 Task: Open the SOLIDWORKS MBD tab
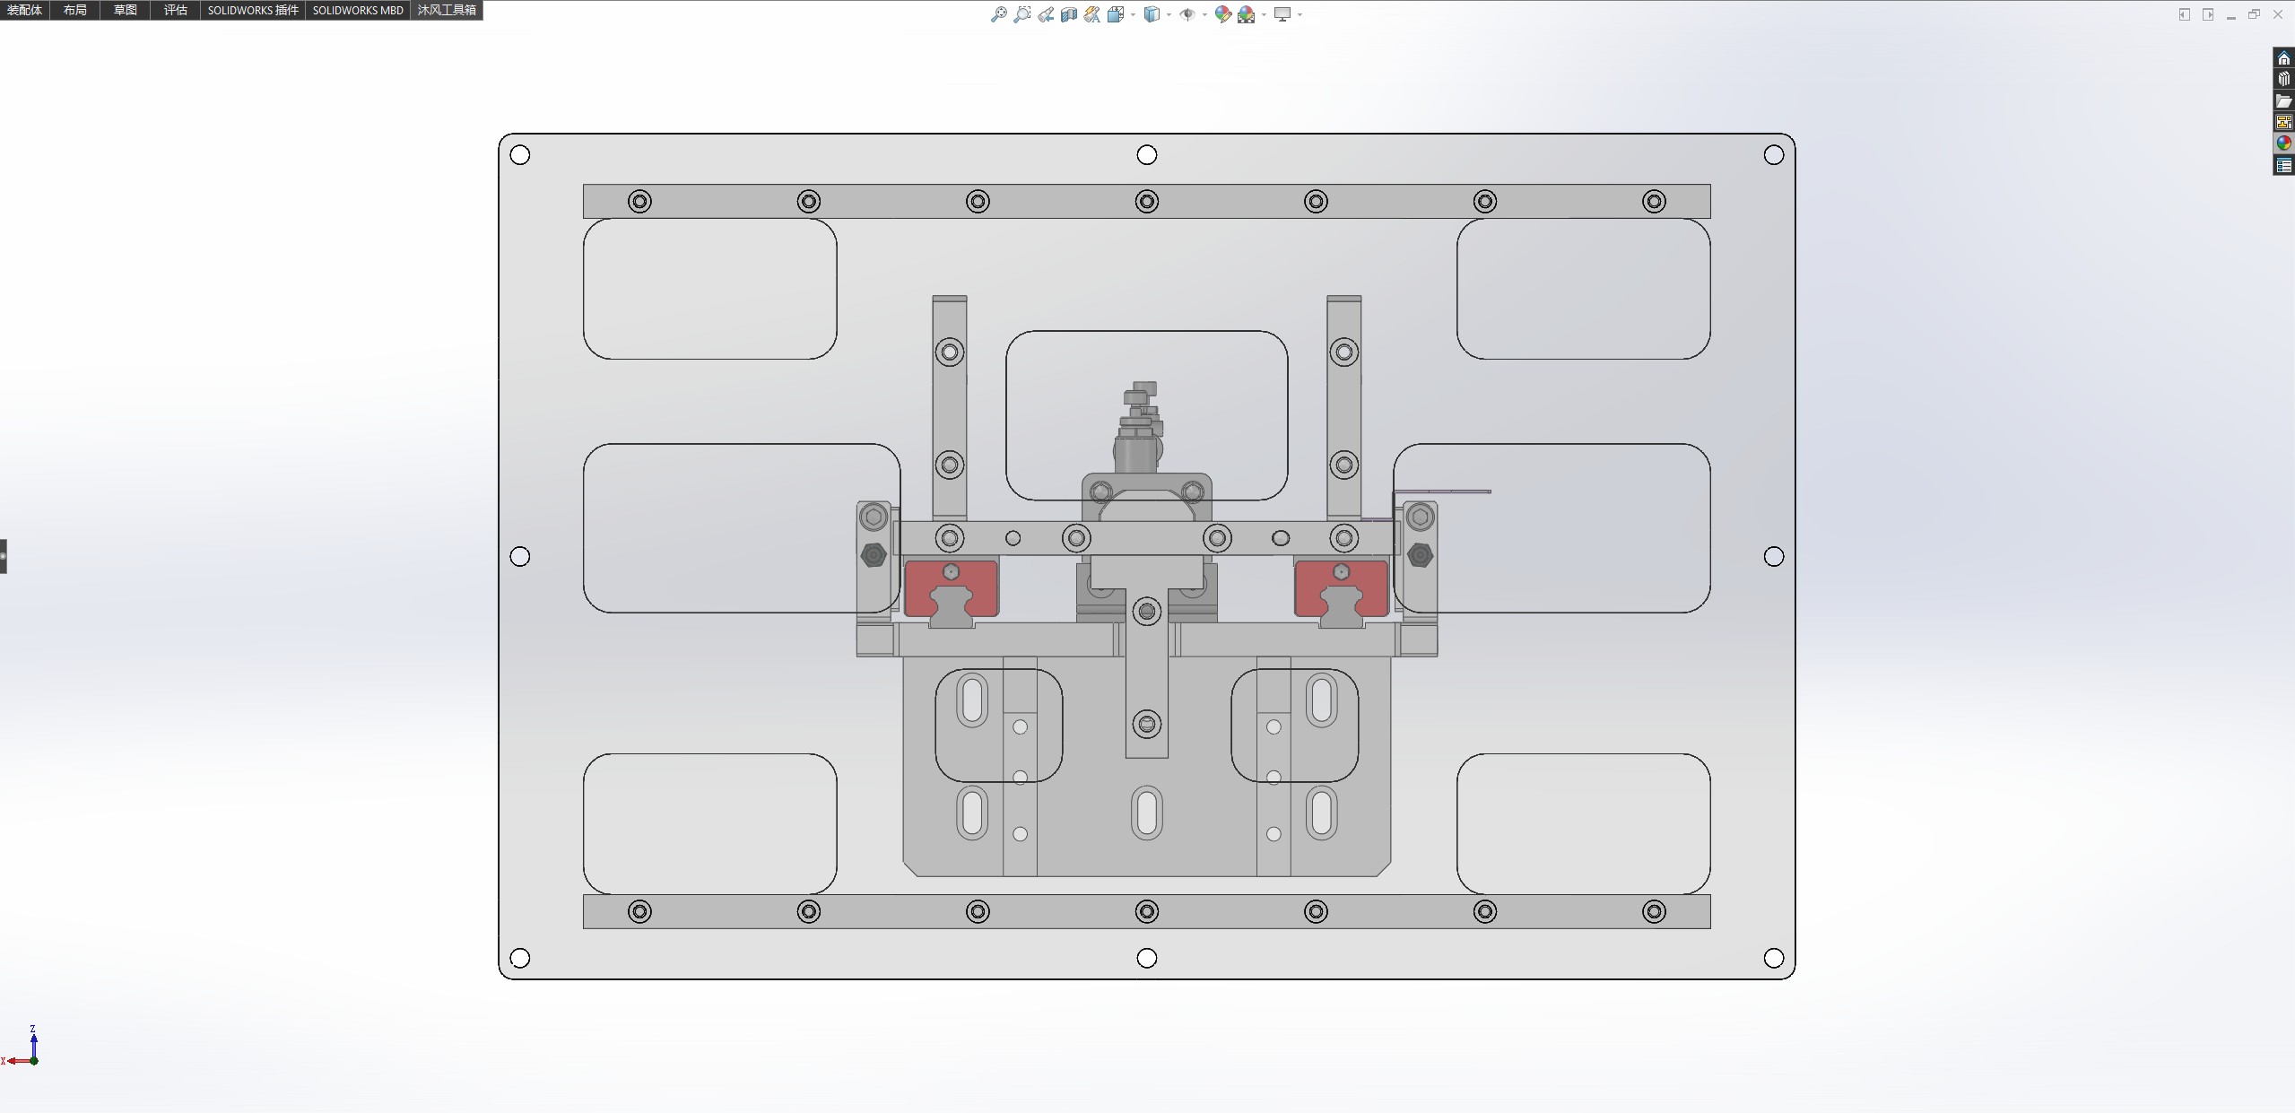pos(357,10)
